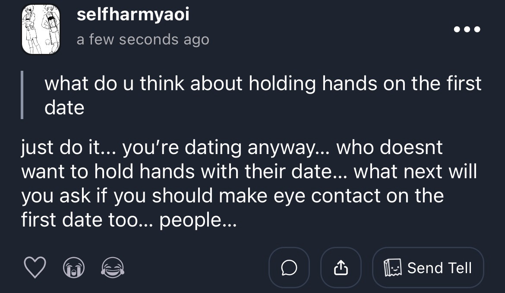The height and width of the screenshot is (293, 505).
Task: Open replies with the speech bubble icon
Action: 289,268
